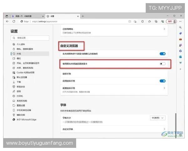Close the 百度一下 tab
188x151 pixels.
(x=43, y=16)
